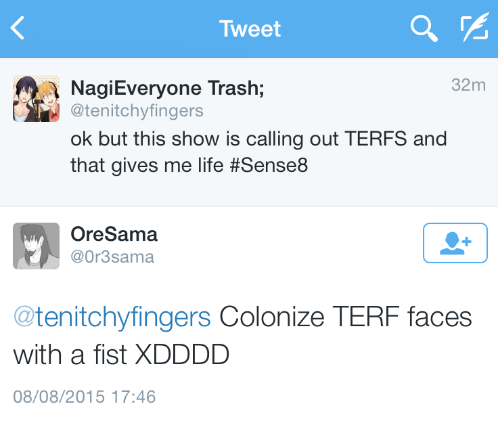This screenshot has height=423, width=498.
Task: Tap the gray @tenitchyfingers handle under name
Action: tap(137, 110)
